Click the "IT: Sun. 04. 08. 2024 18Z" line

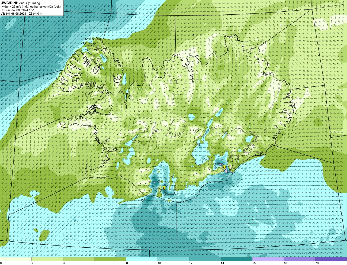tap(17, 10)
